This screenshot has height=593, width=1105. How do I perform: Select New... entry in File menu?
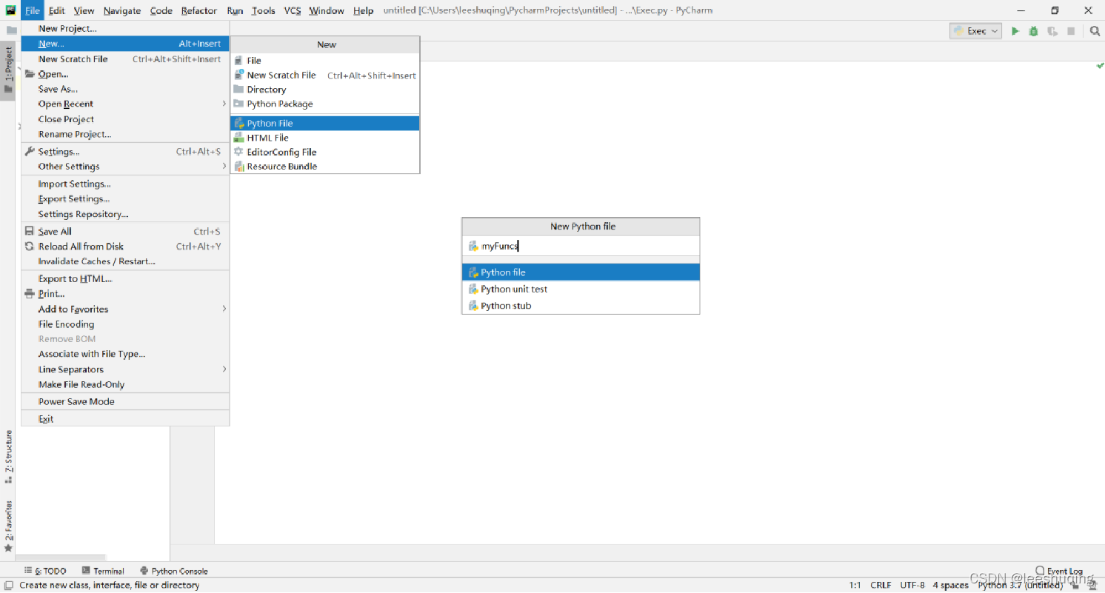coord(124,44)
